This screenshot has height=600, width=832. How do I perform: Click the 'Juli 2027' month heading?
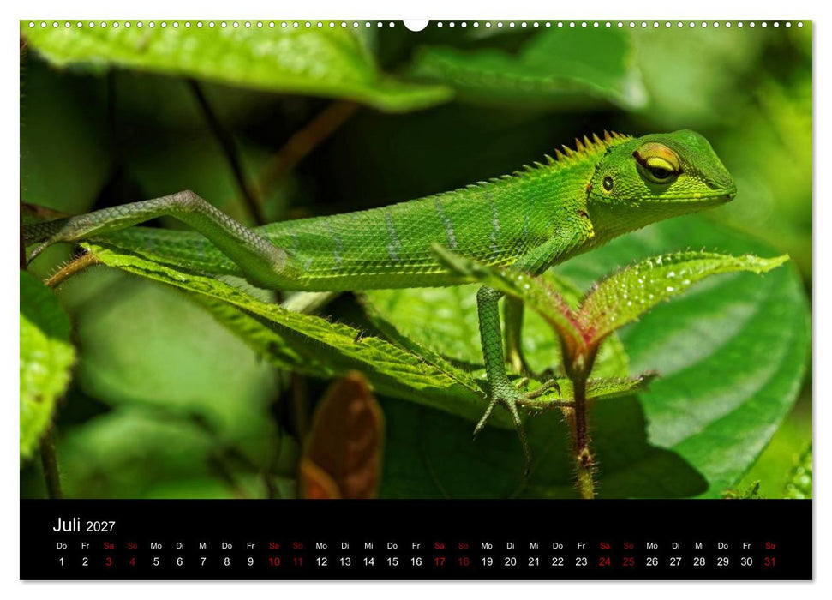(84, 525)
